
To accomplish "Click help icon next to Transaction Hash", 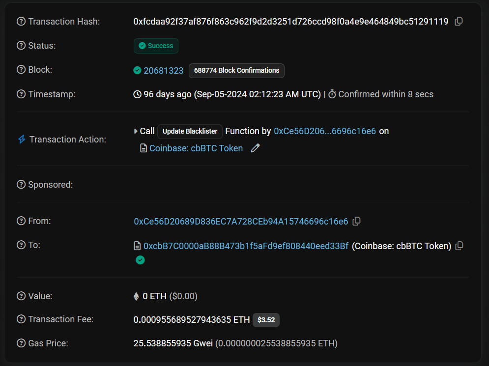I will 21,22.
